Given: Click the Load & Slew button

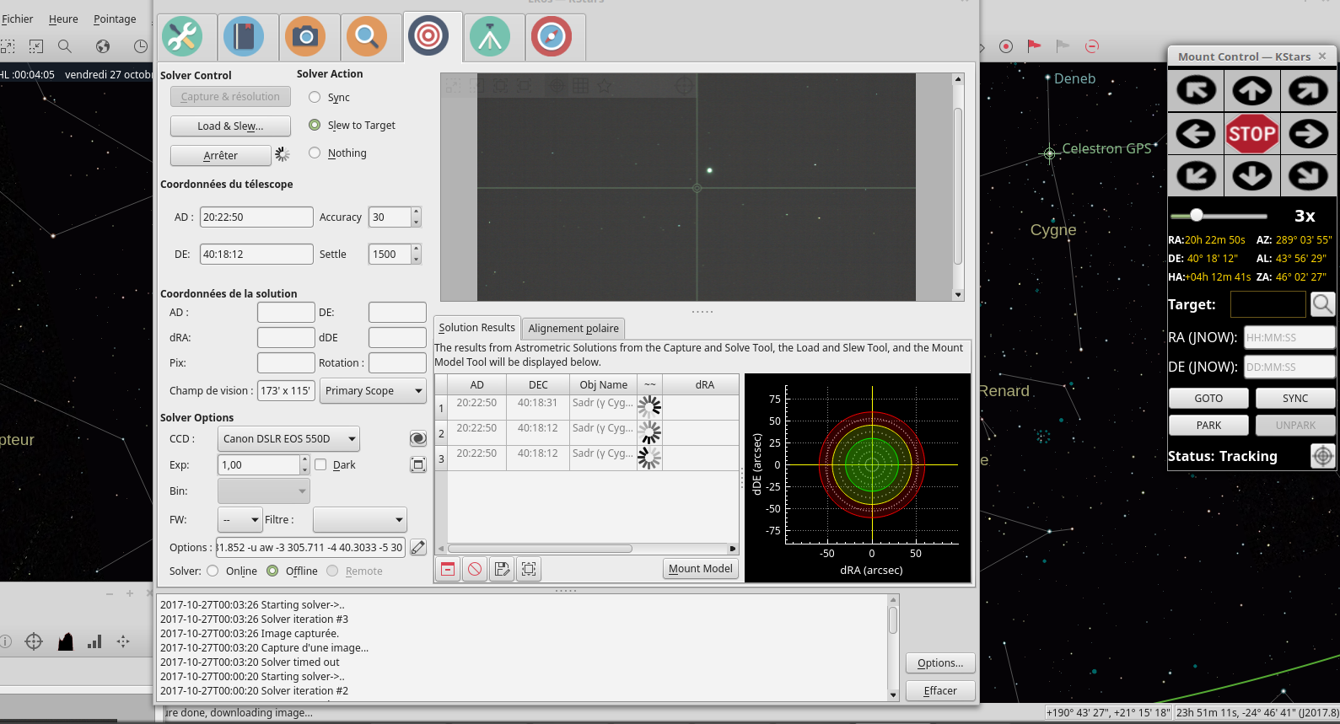Looking at the screenshot, I should click(230, 126).
